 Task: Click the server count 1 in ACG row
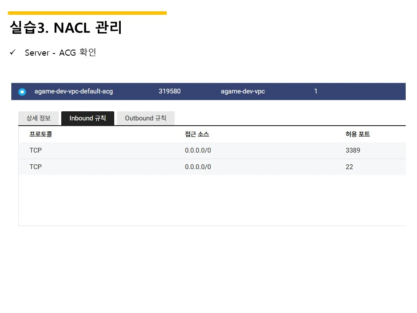point(316,91)
